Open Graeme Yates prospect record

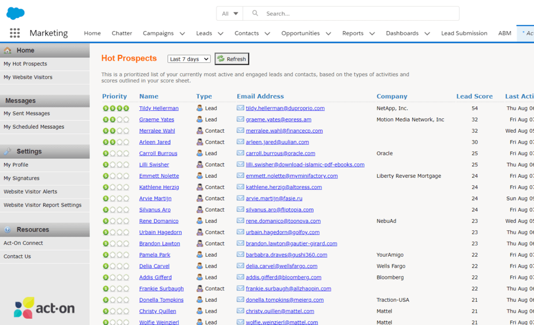tap(156, 119)
